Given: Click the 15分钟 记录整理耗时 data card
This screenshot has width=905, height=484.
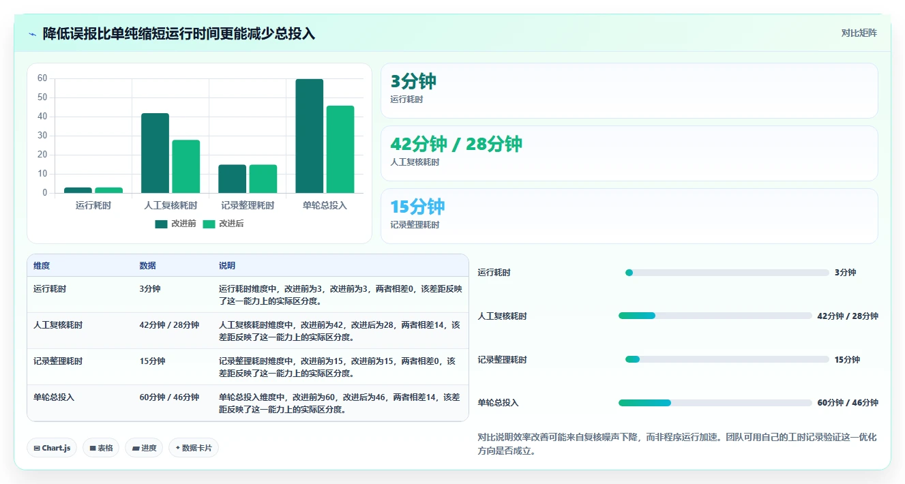Looking at the screenshot, I should coord(629,216).
